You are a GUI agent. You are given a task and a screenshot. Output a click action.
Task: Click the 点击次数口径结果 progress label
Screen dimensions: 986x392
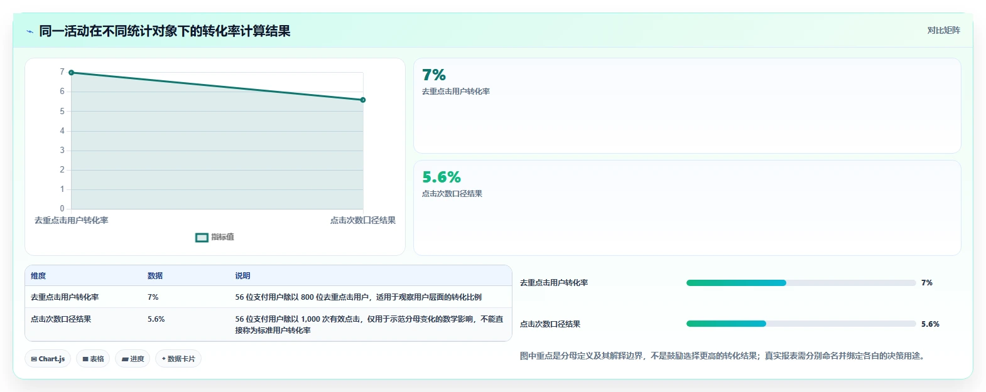pyautogui.click(x=550, y=324)
